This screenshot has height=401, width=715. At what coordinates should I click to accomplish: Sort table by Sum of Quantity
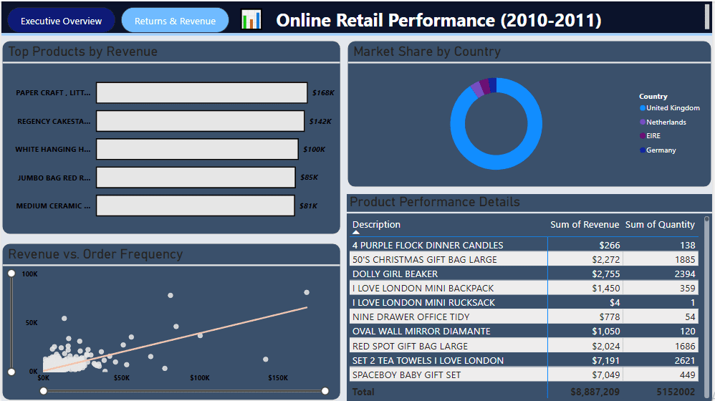pos(660,224)
